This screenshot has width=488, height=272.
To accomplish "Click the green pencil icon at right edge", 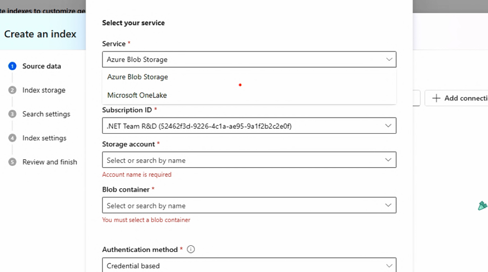I will tap(482, 205).
